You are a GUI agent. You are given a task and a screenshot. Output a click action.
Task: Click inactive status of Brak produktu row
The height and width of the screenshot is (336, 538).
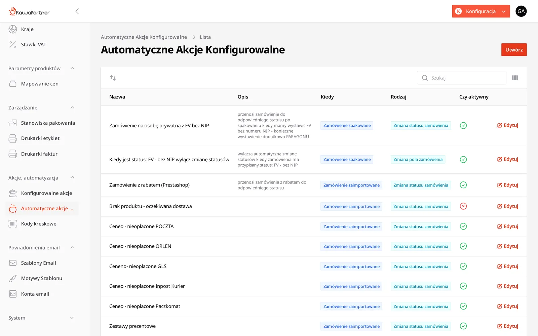click(463, 206)
